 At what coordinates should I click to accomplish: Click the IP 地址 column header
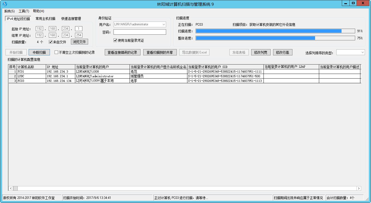(x=61, y=67)
